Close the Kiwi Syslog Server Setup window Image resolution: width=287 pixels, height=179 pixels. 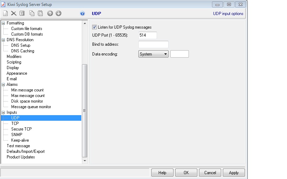pos(240,5)
